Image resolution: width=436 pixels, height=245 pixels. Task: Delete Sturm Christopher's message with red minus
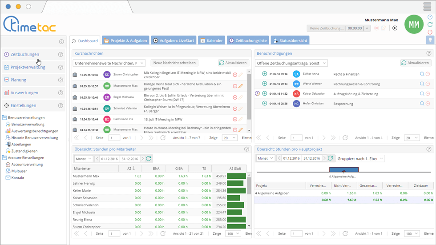235,74
